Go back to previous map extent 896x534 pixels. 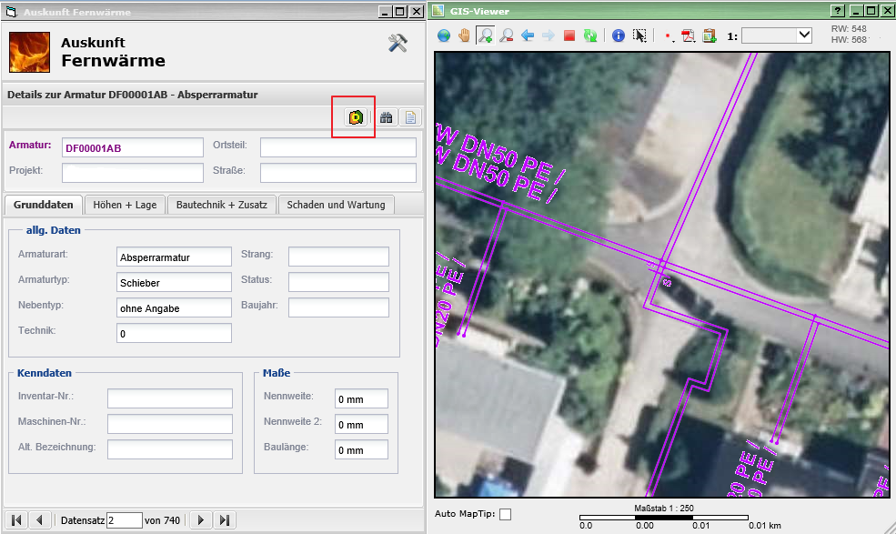[528, 35]
